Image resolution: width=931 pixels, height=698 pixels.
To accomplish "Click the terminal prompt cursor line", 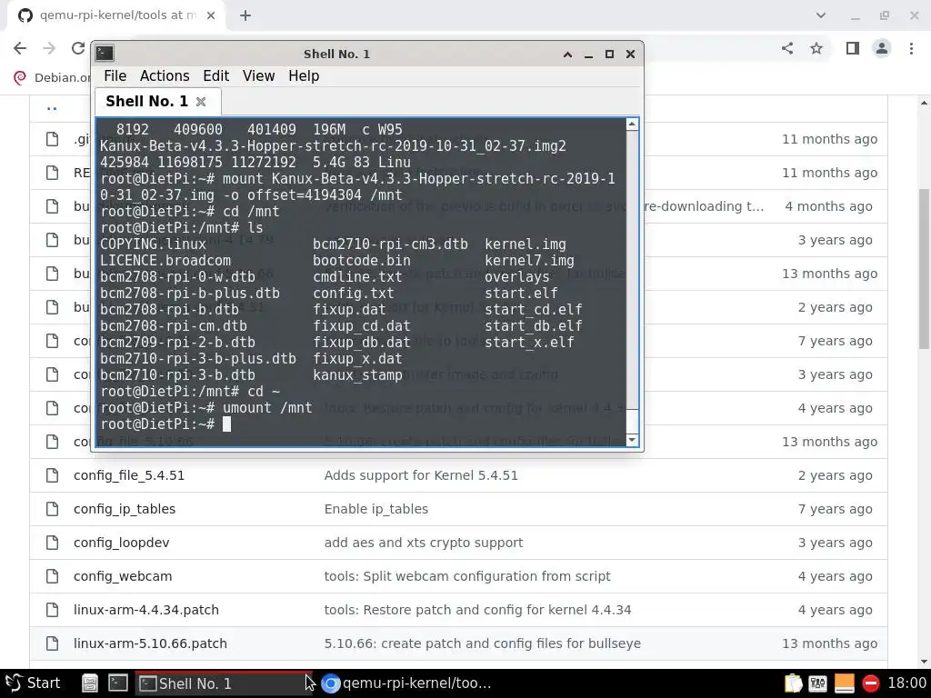I will pyautogui.click(x=165, y=424).
